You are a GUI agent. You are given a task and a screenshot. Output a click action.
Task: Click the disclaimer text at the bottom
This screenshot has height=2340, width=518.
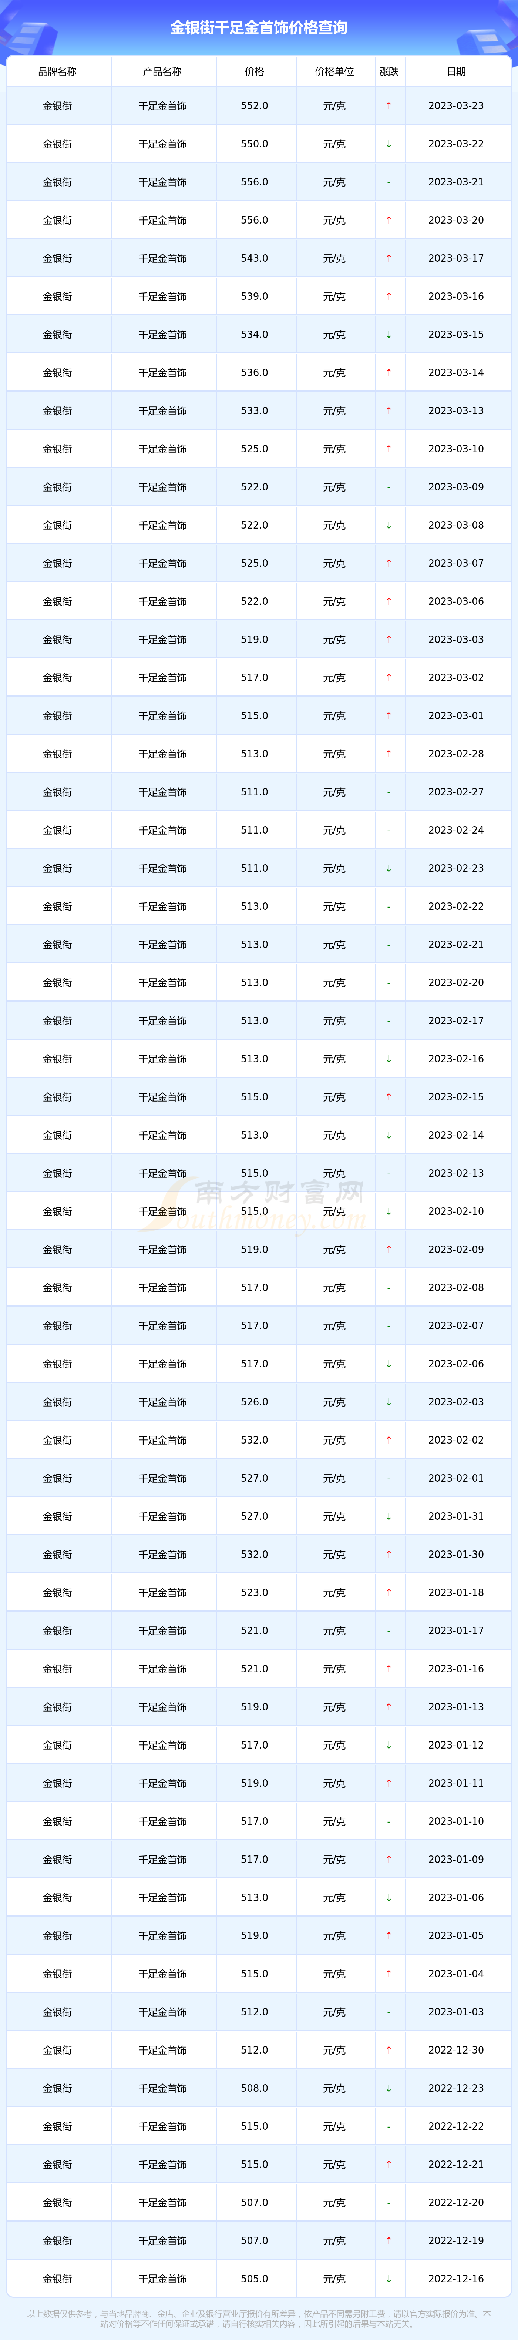click(x=259, y=2320)
